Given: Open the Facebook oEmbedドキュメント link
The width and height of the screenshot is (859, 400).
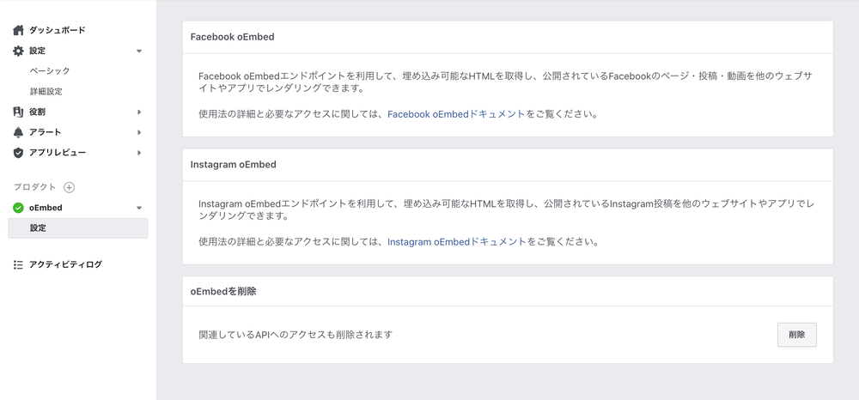Looking at the screenshot, I should tap(456, 114).
